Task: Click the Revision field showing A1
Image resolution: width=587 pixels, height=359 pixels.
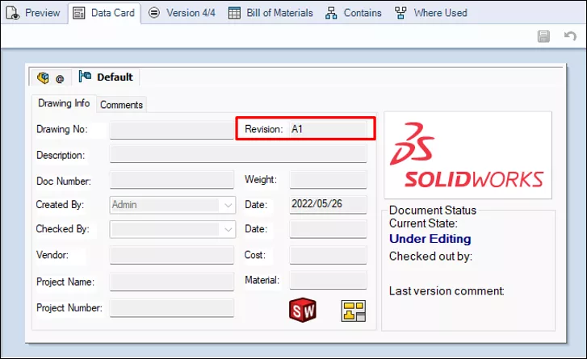Action: pos(328,129)
